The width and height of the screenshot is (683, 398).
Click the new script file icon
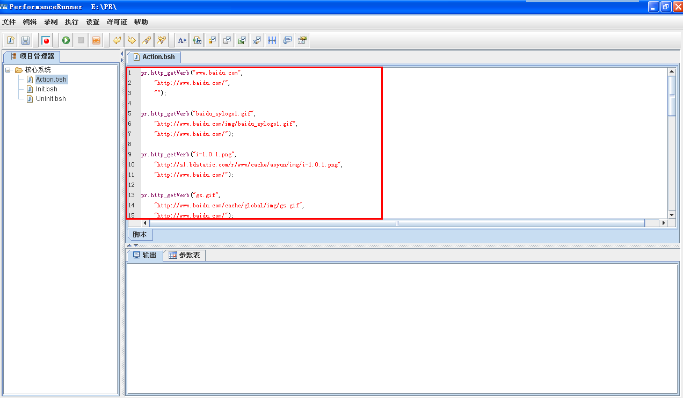click(10, 40)
